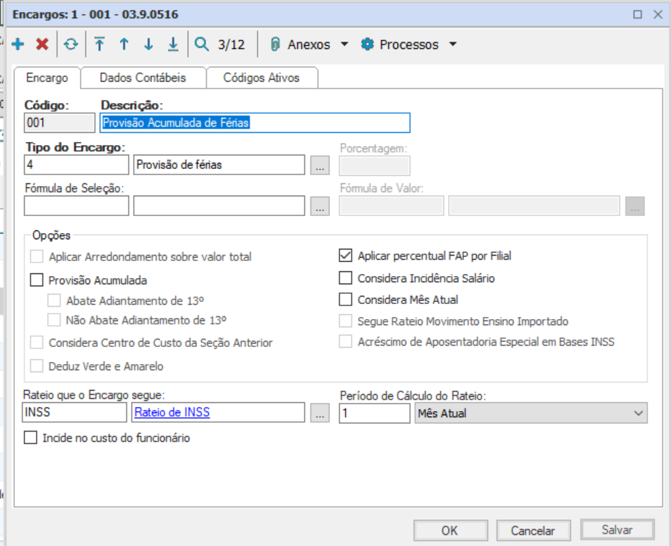
Task: Toggle Incide no custo do funcionário
Action: 31,438
